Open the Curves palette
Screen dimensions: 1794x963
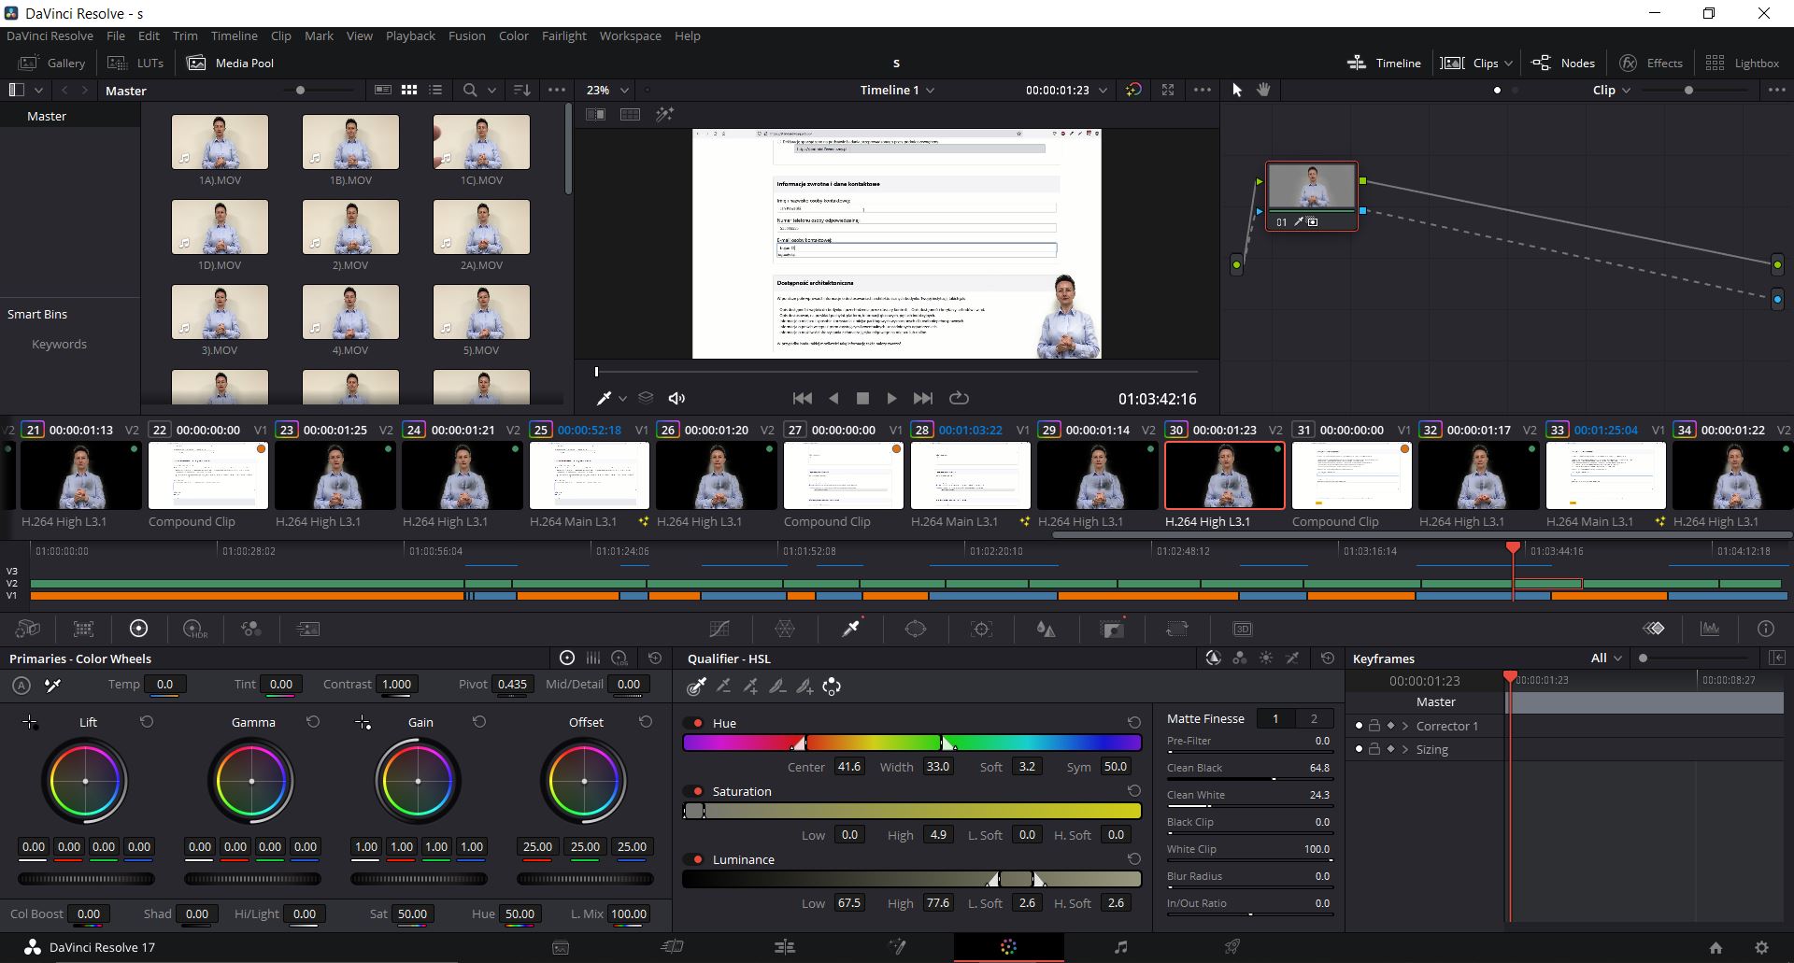(719, 629)
